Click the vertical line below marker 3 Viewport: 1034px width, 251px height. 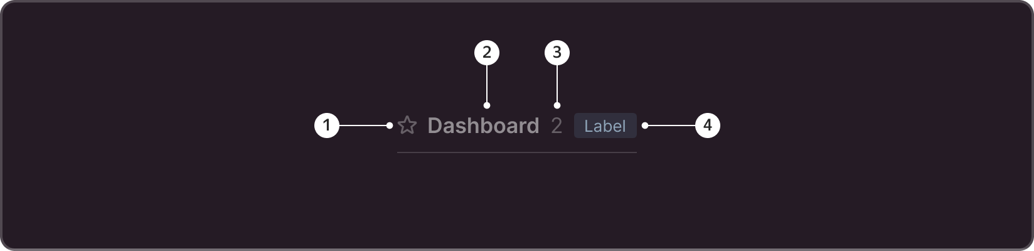point(557,83)
